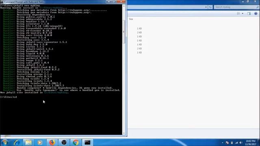
Task: Open the taskbar clock and date
Action: (251, 143)
